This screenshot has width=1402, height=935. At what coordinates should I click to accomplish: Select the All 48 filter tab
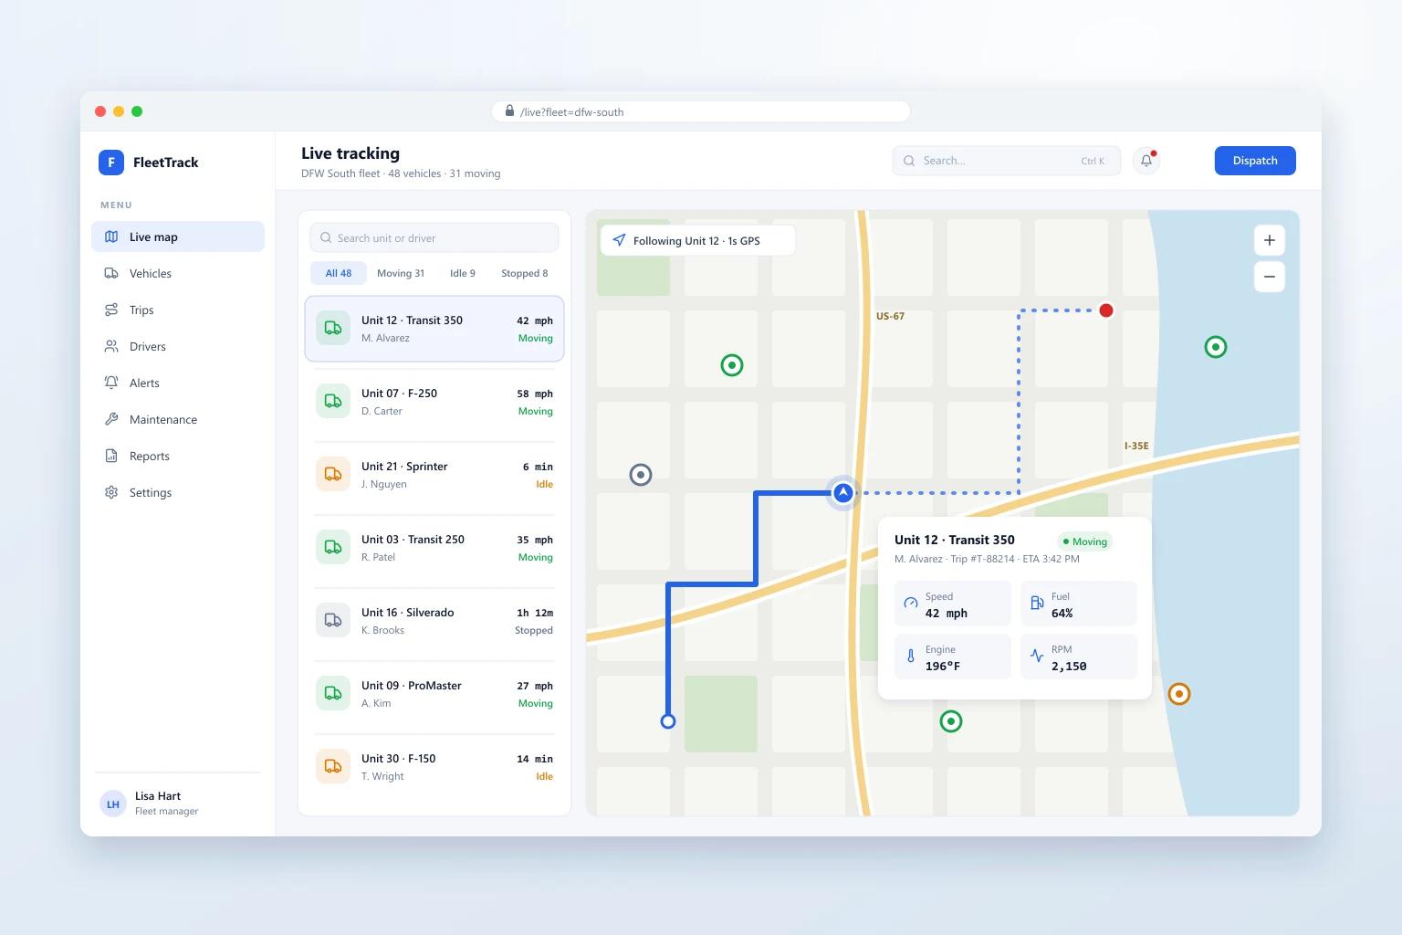pos(339,273)
